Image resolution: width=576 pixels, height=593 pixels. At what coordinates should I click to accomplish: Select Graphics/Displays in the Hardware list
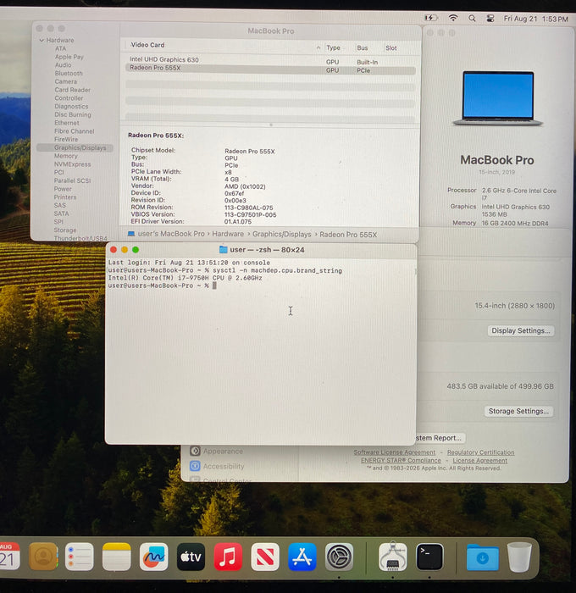coord(75,147)
